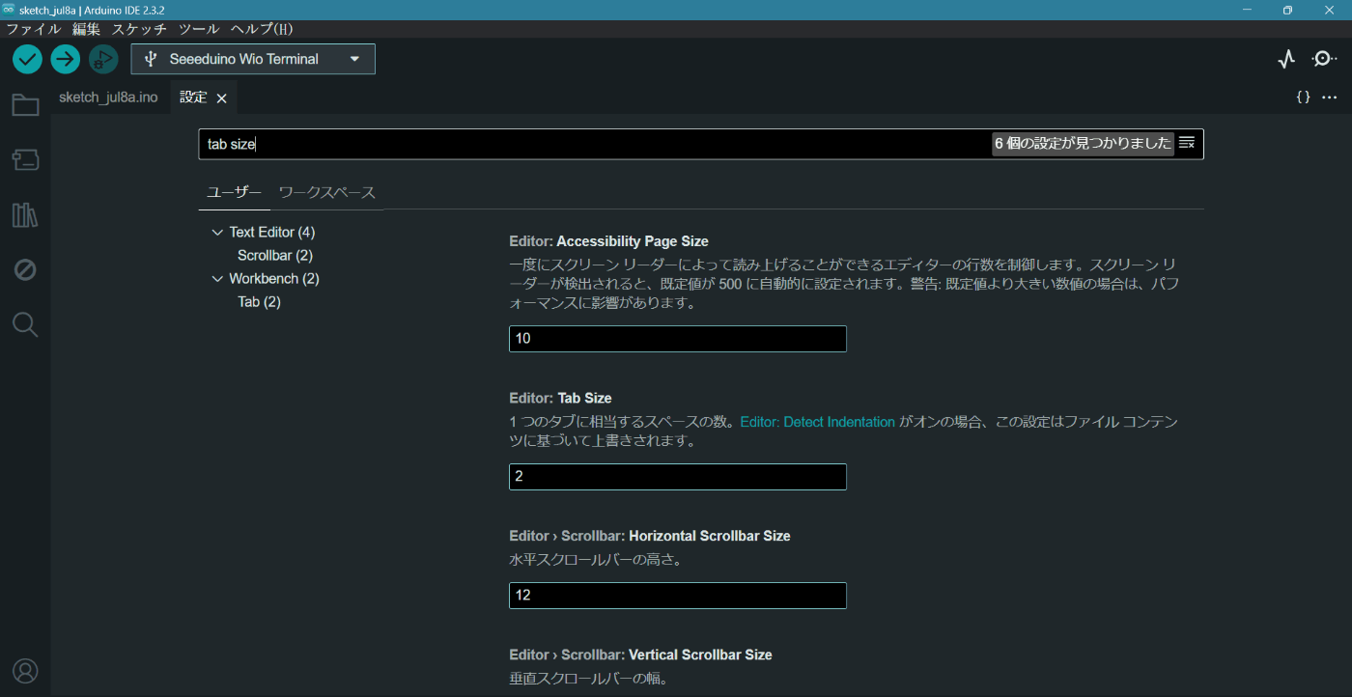The height and width of the screenshot is (697, 1352).
Task: Click the Arduino IDE title bar logo
Action: 9,9
